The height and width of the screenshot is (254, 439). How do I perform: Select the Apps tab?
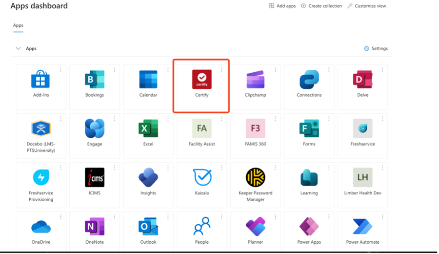(18, 25)
